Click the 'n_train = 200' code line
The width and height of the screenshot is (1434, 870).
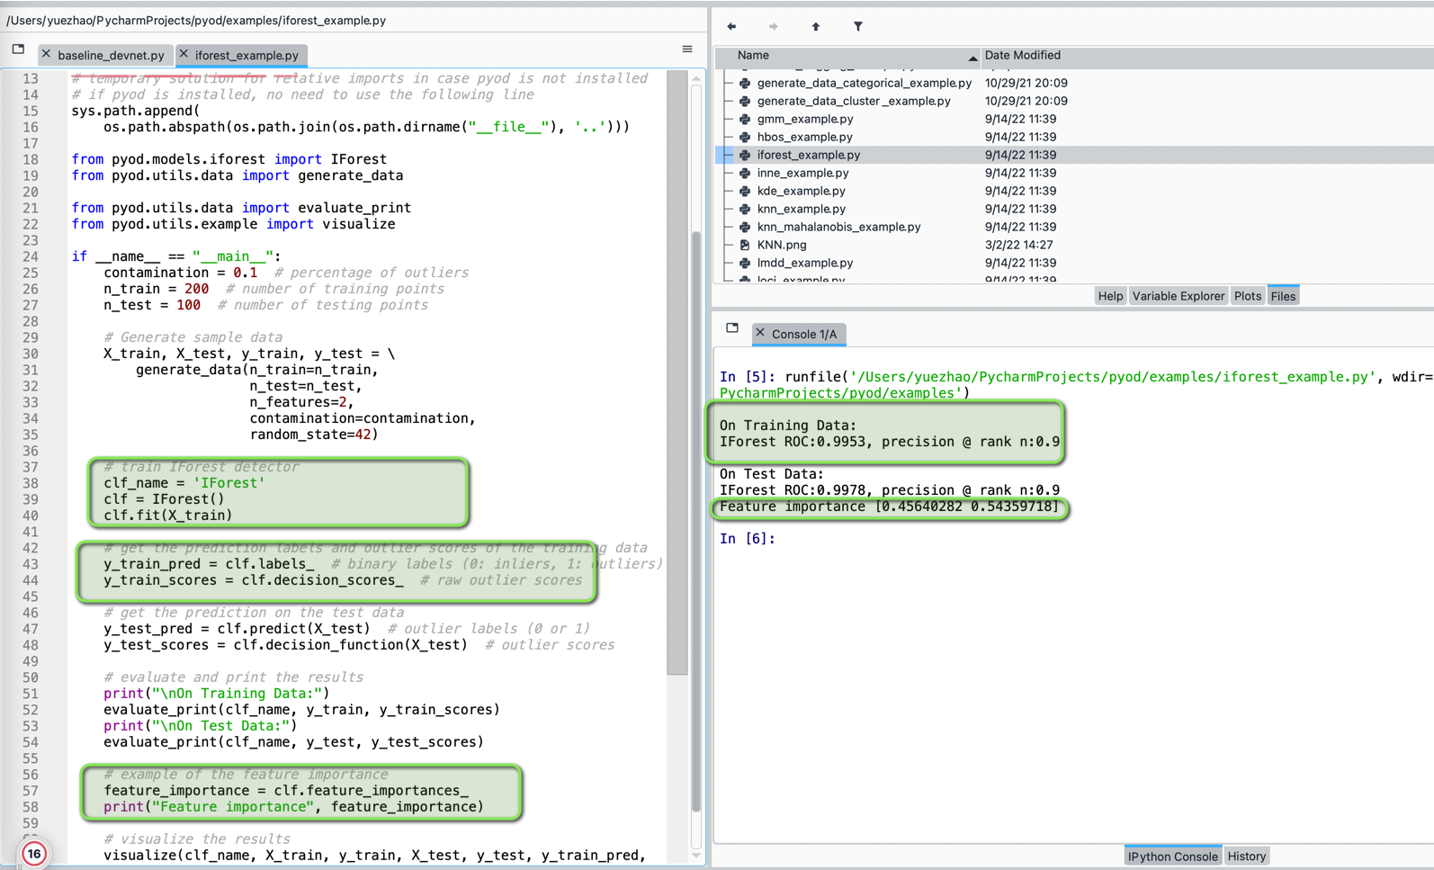(156, 289)
